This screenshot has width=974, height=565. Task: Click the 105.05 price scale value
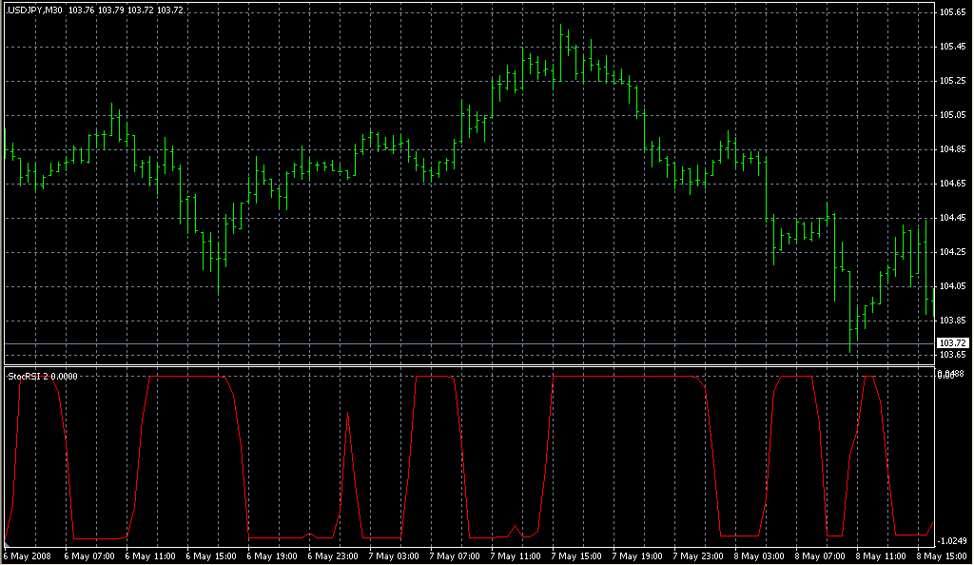pyautogui.click(x=952, y=115)
